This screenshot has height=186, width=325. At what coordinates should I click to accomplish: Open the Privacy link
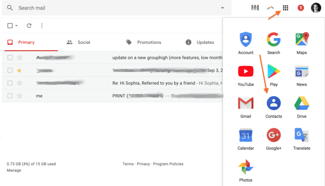point(143,164)
